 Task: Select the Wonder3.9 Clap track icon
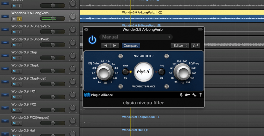click(x=5, y=55)
